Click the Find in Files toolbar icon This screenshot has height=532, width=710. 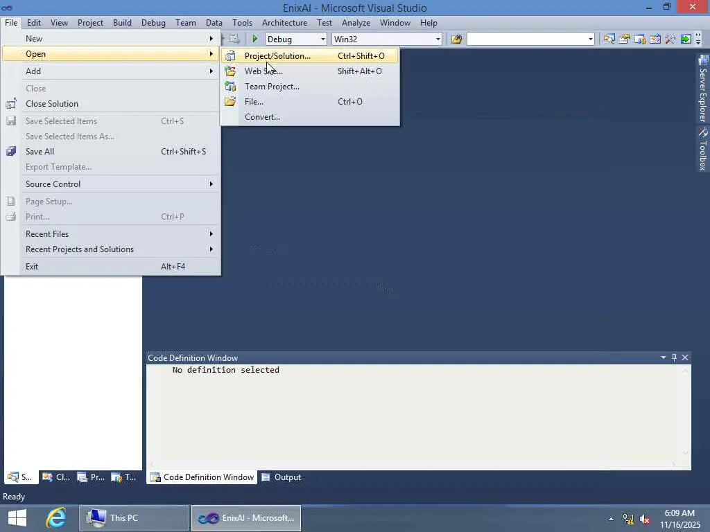point(456,39)
